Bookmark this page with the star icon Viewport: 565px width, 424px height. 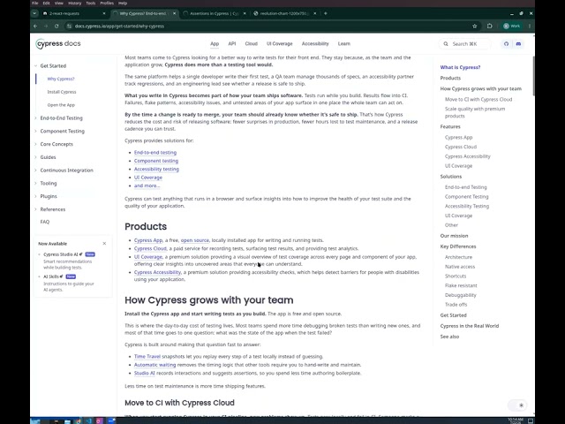point(475,26)
